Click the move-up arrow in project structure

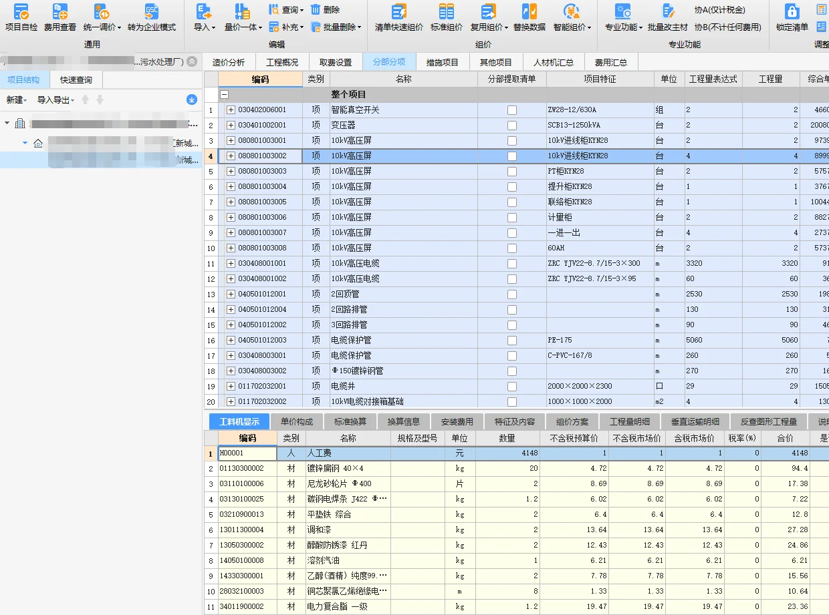coord(85,99)
